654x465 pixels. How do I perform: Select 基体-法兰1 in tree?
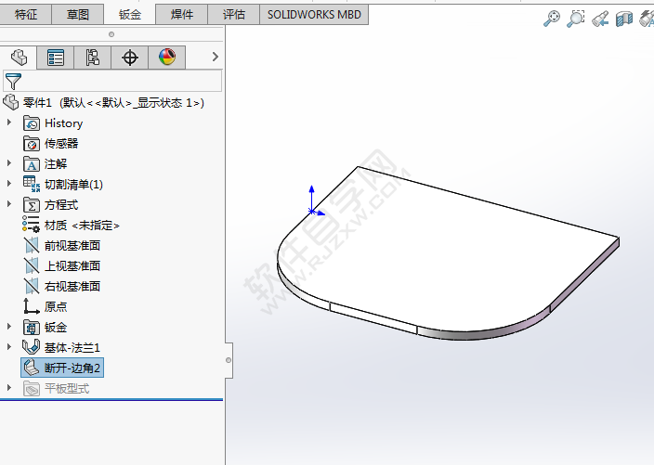pos(72,348)
